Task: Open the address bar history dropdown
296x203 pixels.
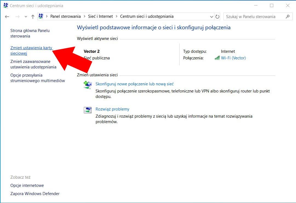Action: click(211, 17)
